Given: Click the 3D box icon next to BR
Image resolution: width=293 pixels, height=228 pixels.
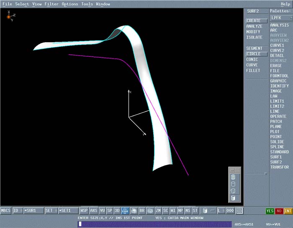Looking at the screenshot, I should point(150,211).
